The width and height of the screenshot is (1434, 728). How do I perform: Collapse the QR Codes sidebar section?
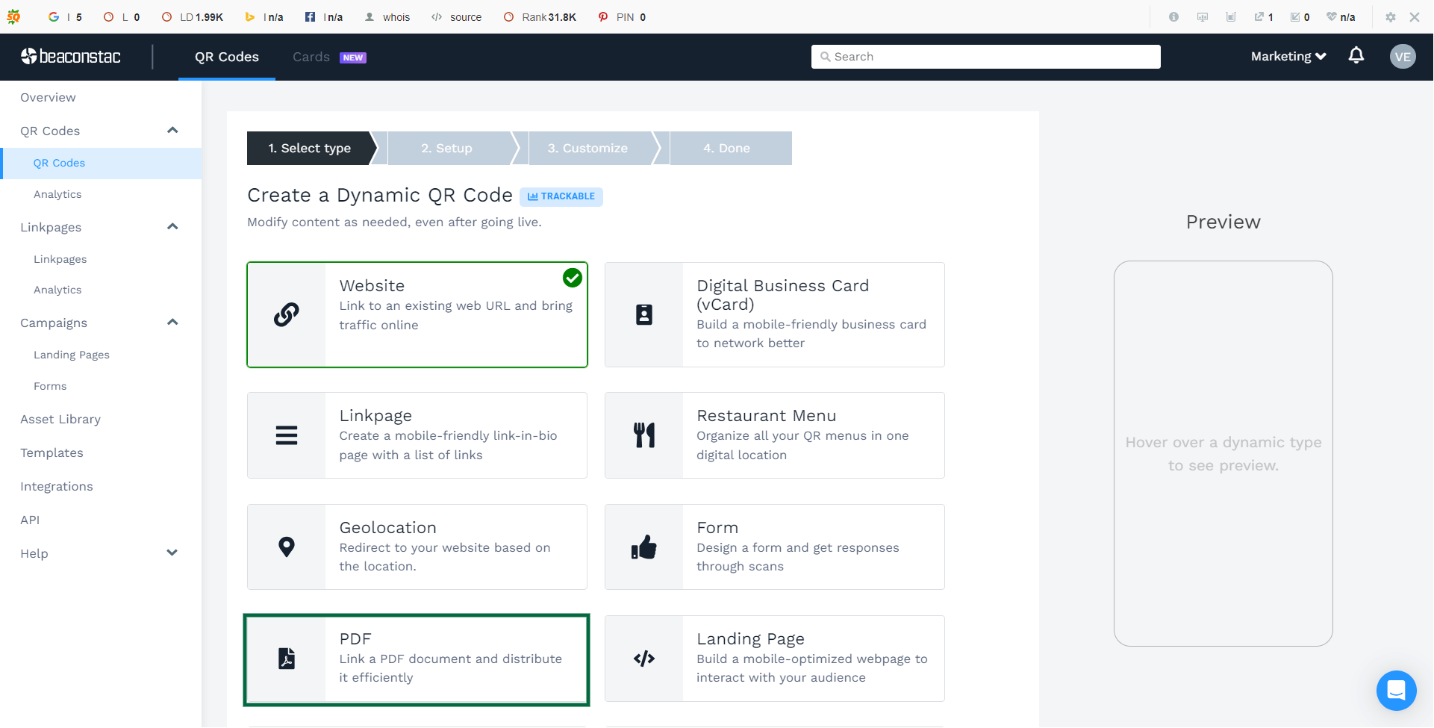pyautogui.click(x=172, y=130)
